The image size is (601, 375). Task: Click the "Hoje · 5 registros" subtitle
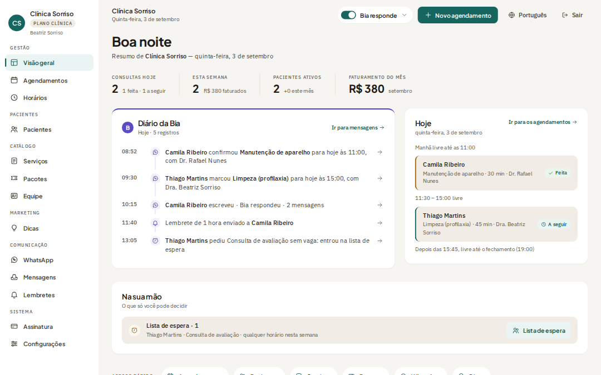tap(158, 132)
